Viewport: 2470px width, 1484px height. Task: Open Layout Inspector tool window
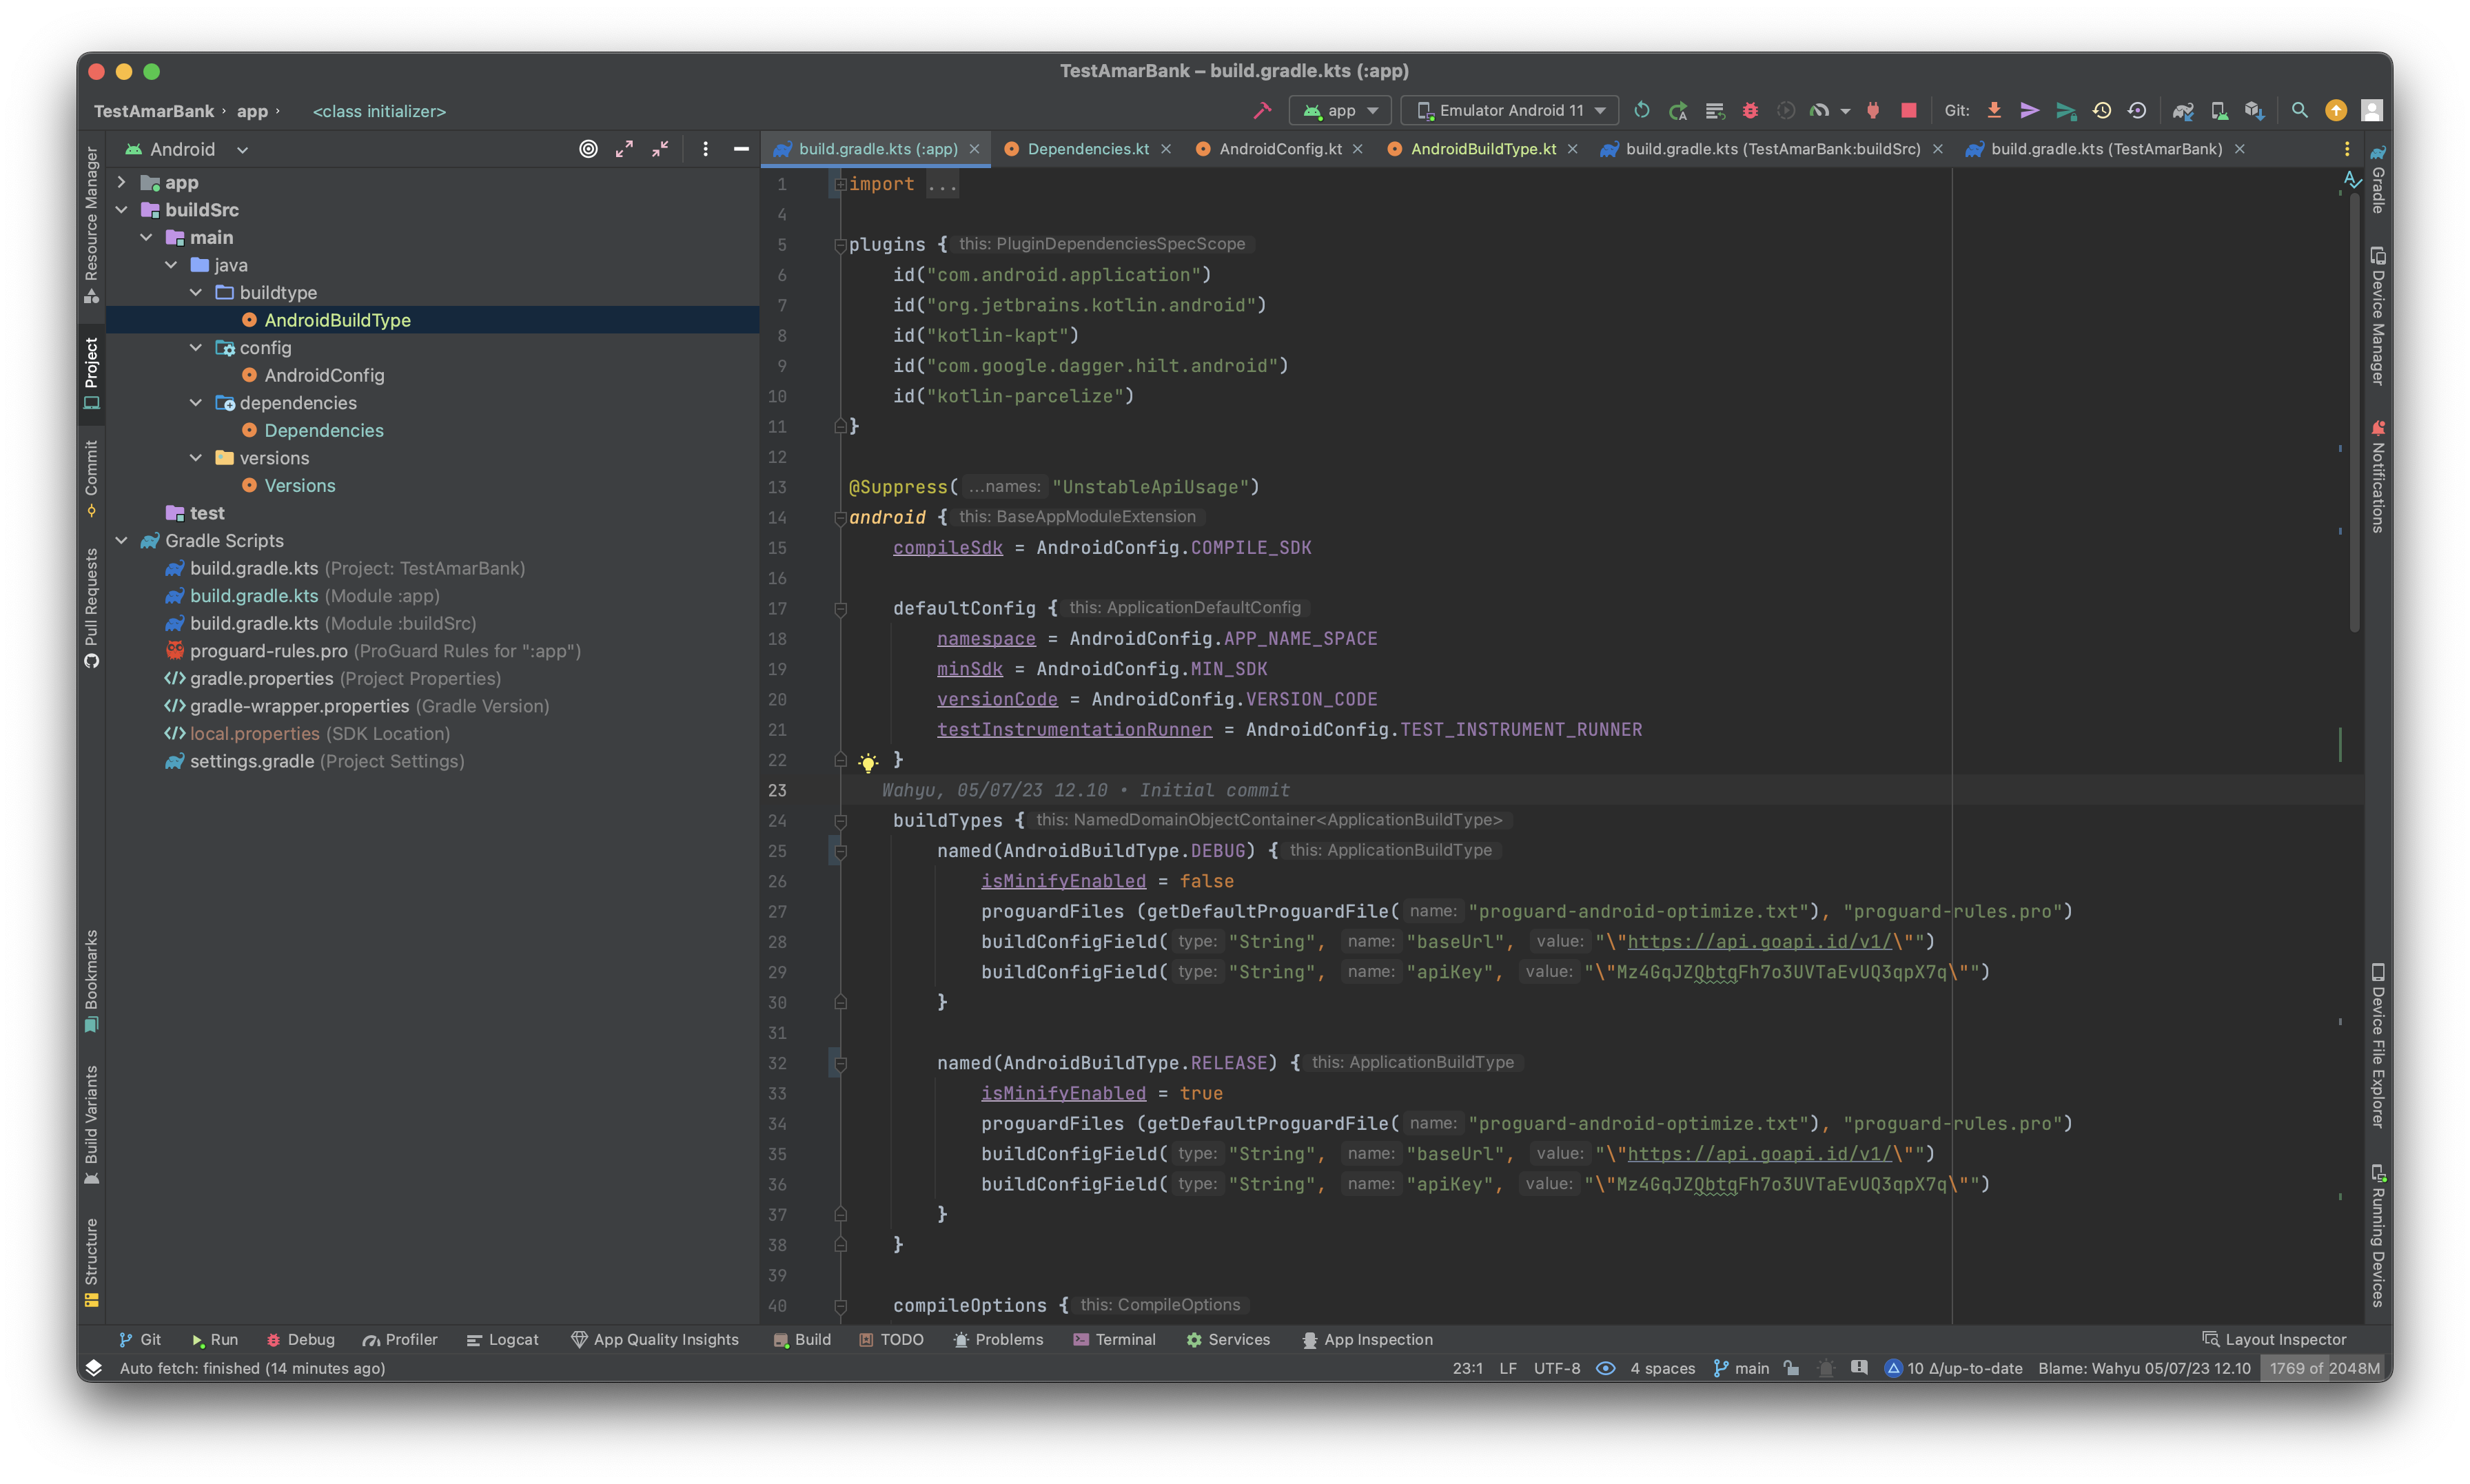2274,1339
